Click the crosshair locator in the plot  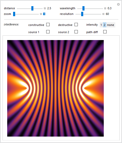[x=99, y=43]
